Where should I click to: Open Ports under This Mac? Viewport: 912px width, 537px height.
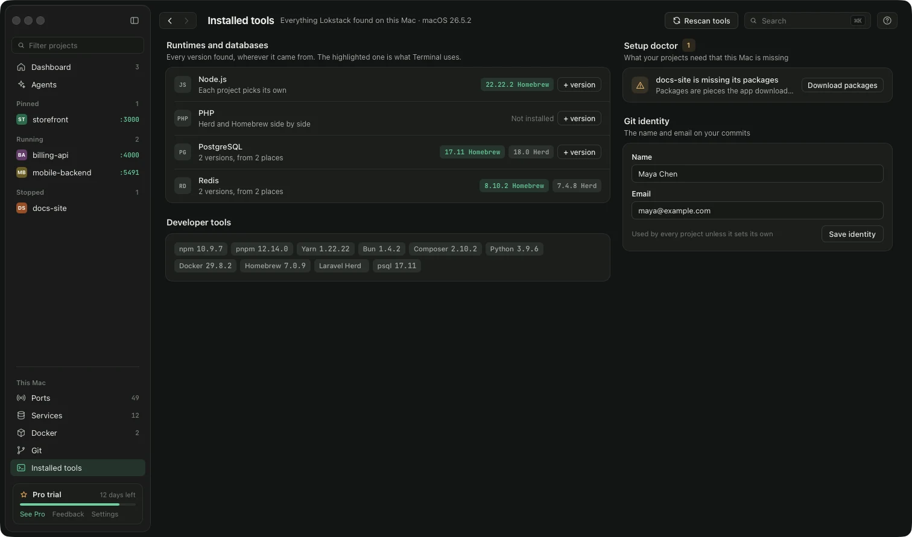click(x=78, y=398)
